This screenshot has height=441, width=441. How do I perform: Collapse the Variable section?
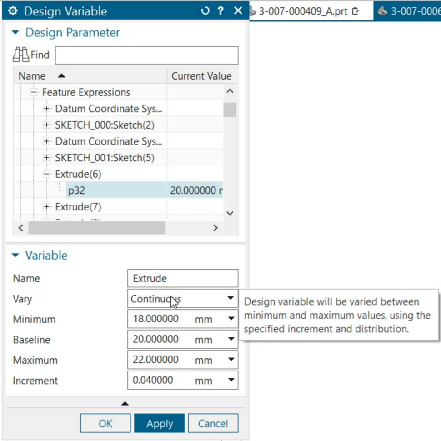pos(16,256)
